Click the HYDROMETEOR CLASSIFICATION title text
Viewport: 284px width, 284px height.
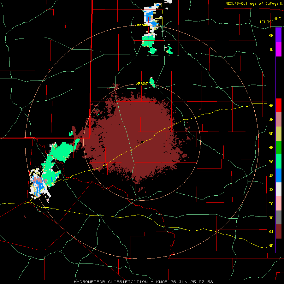click(111, 282)
